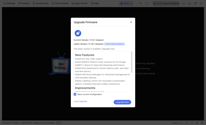
Task: Open the Virtual Media menu
Action: click(x=60, y=3)
